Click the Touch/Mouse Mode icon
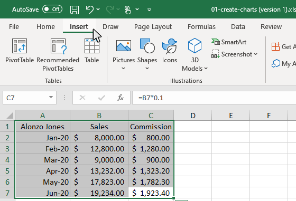Viewport: 296px width, 201px height. click(127, 9)
